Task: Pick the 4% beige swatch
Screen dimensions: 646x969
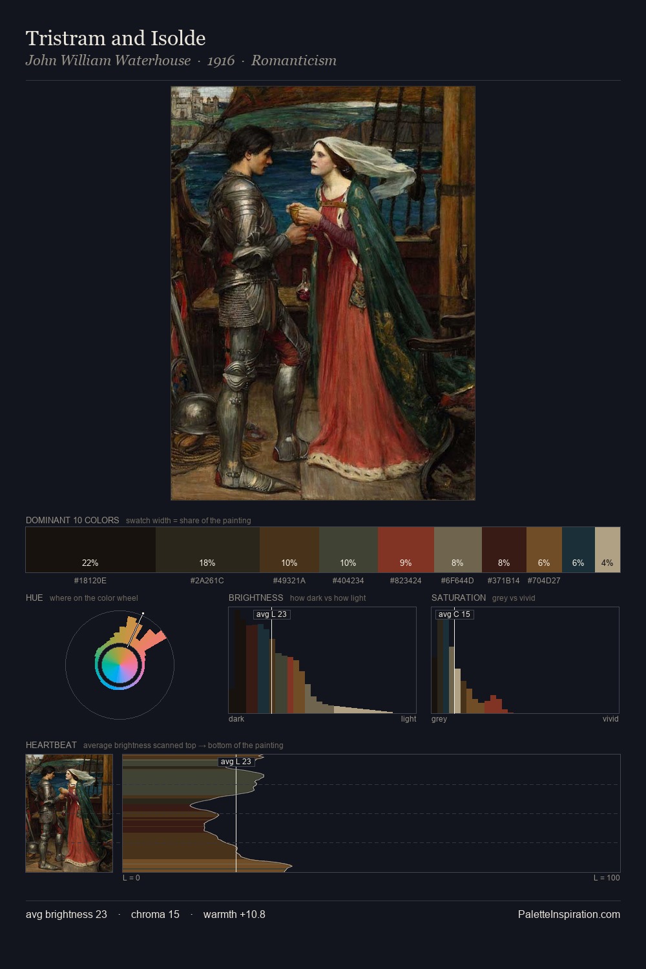Action: (607, 550)
